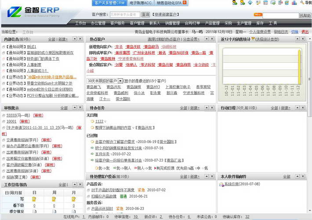Viewport: 312px width, 220px height.
Task: Collapse the 近12个月销售统计 panel with up arrow
Action: 297,39
